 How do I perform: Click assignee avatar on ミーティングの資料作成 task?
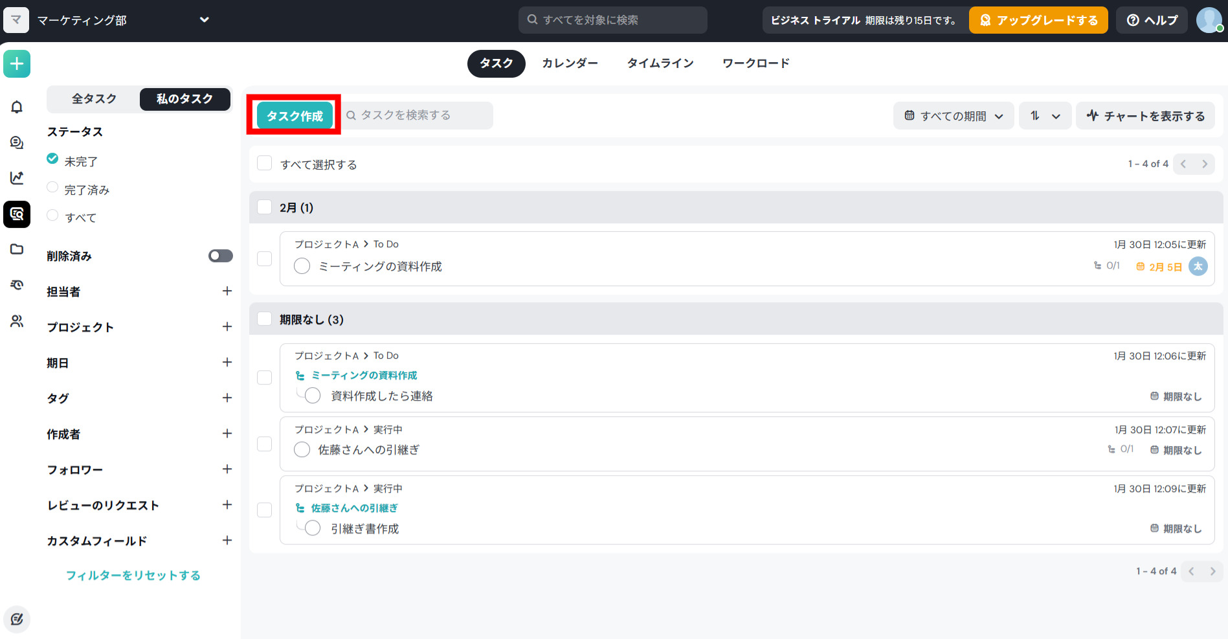point(1198,266)
